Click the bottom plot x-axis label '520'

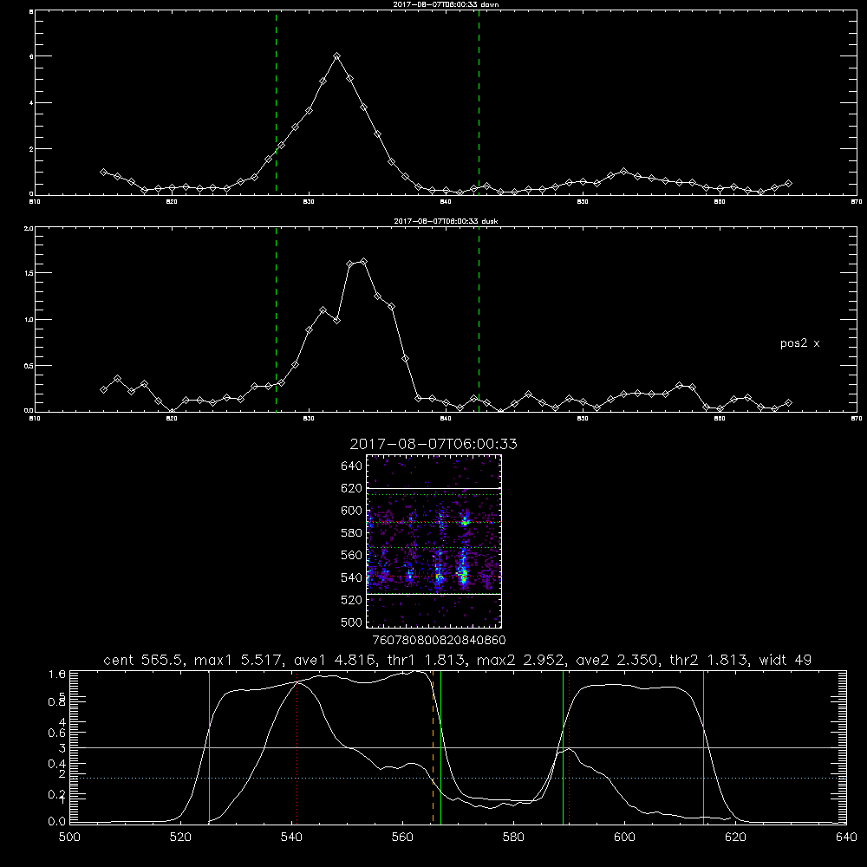tap(180, 838)
